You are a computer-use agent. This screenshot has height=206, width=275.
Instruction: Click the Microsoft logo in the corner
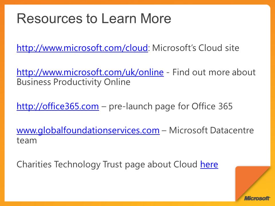point(257,198)
